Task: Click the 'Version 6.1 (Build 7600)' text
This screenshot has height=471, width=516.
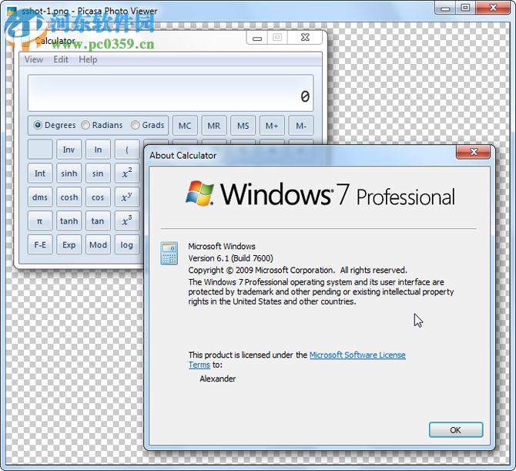Action: pyautogui.click(x=231, y=258)
